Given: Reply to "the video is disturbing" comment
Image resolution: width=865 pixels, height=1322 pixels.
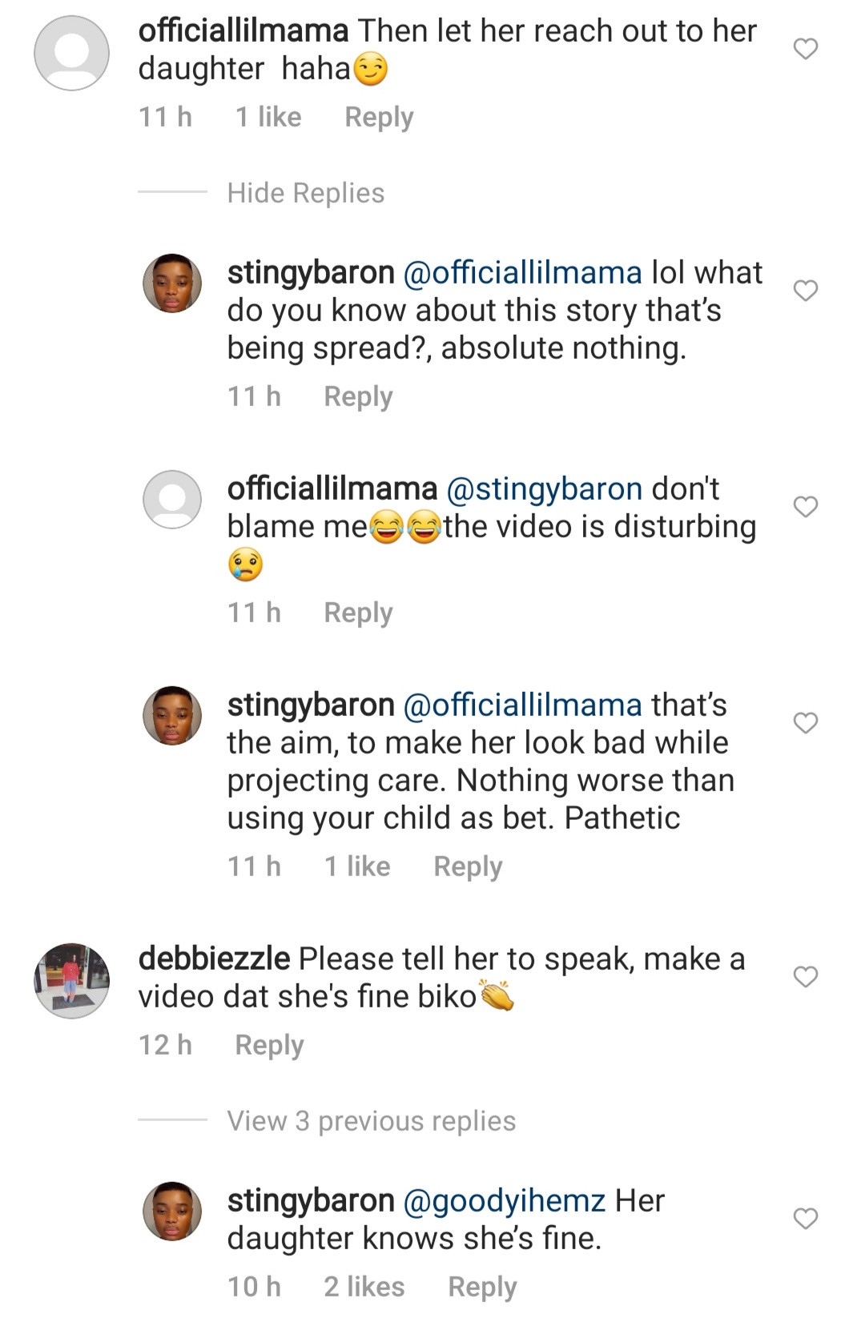Looking at the screenshot, I should click(358, 613).
